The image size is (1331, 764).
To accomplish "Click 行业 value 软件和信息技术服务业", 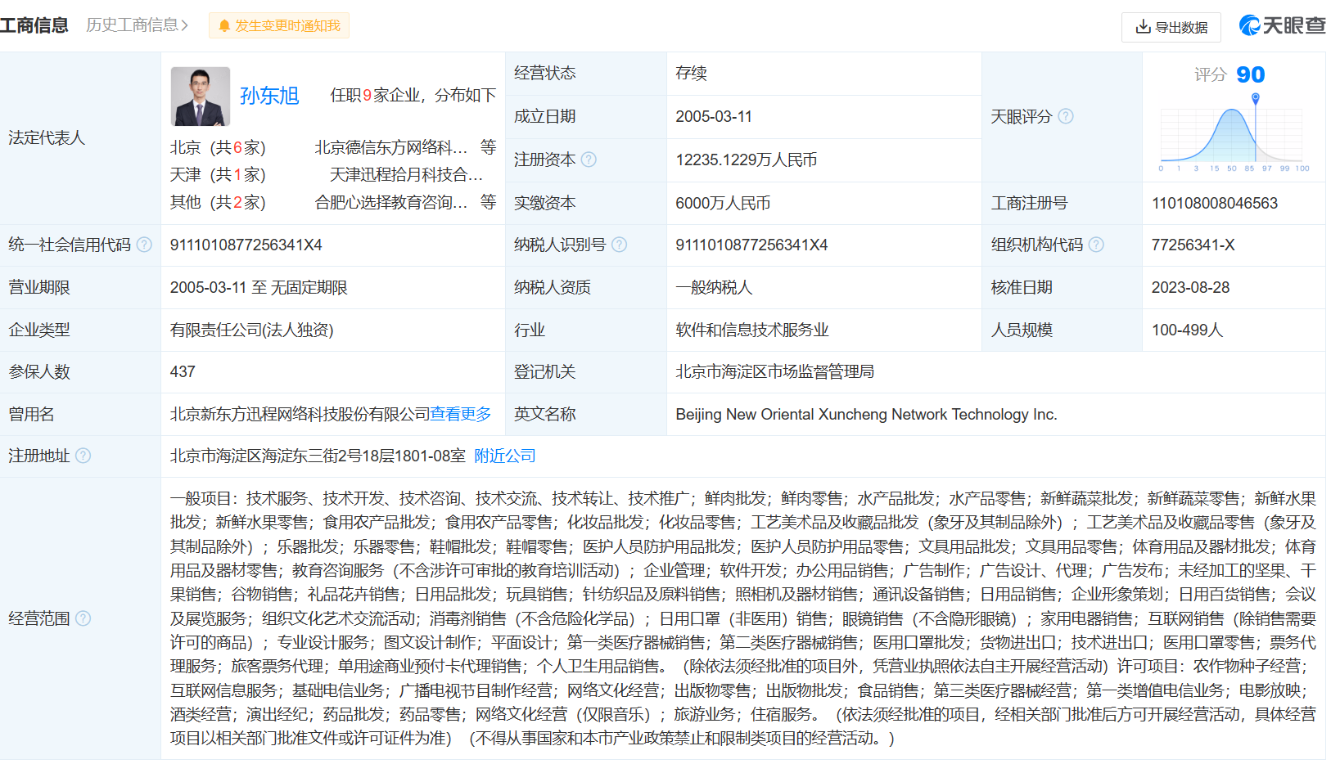I will point(752,330).
